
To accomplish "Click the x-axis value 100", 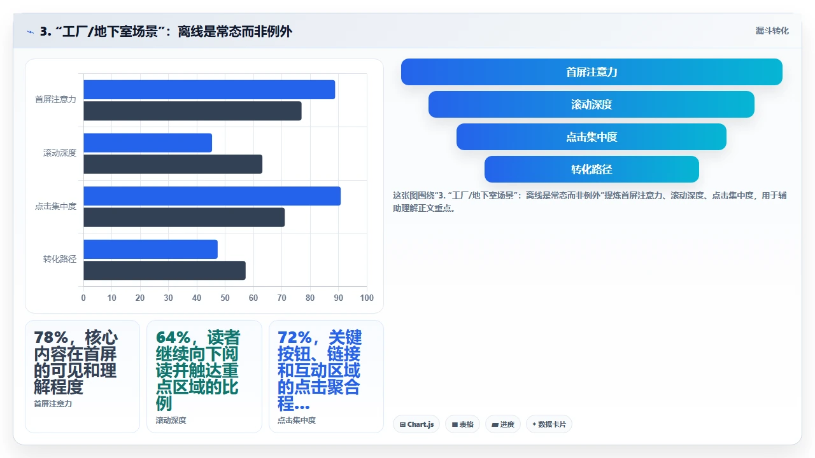I will [367, 298].
